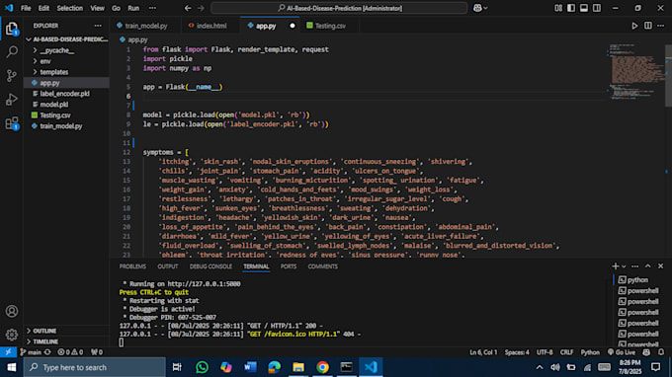Switch to the train_model.py tab
This screenshot has height=377, width=672.
point(145,26)
